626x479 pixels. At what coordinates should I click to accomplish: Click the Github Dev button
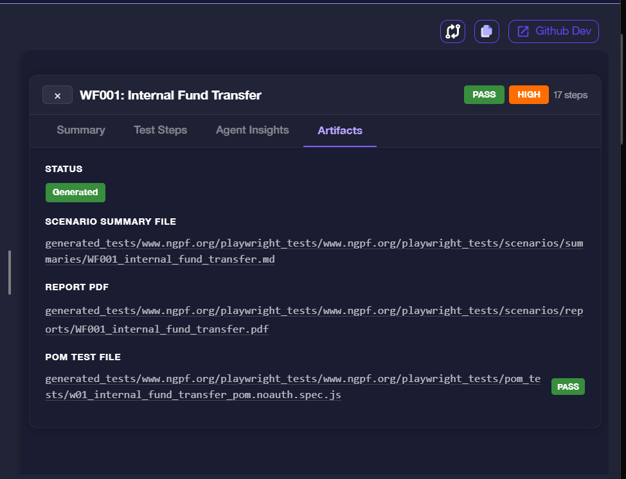[x=553, y=31]
